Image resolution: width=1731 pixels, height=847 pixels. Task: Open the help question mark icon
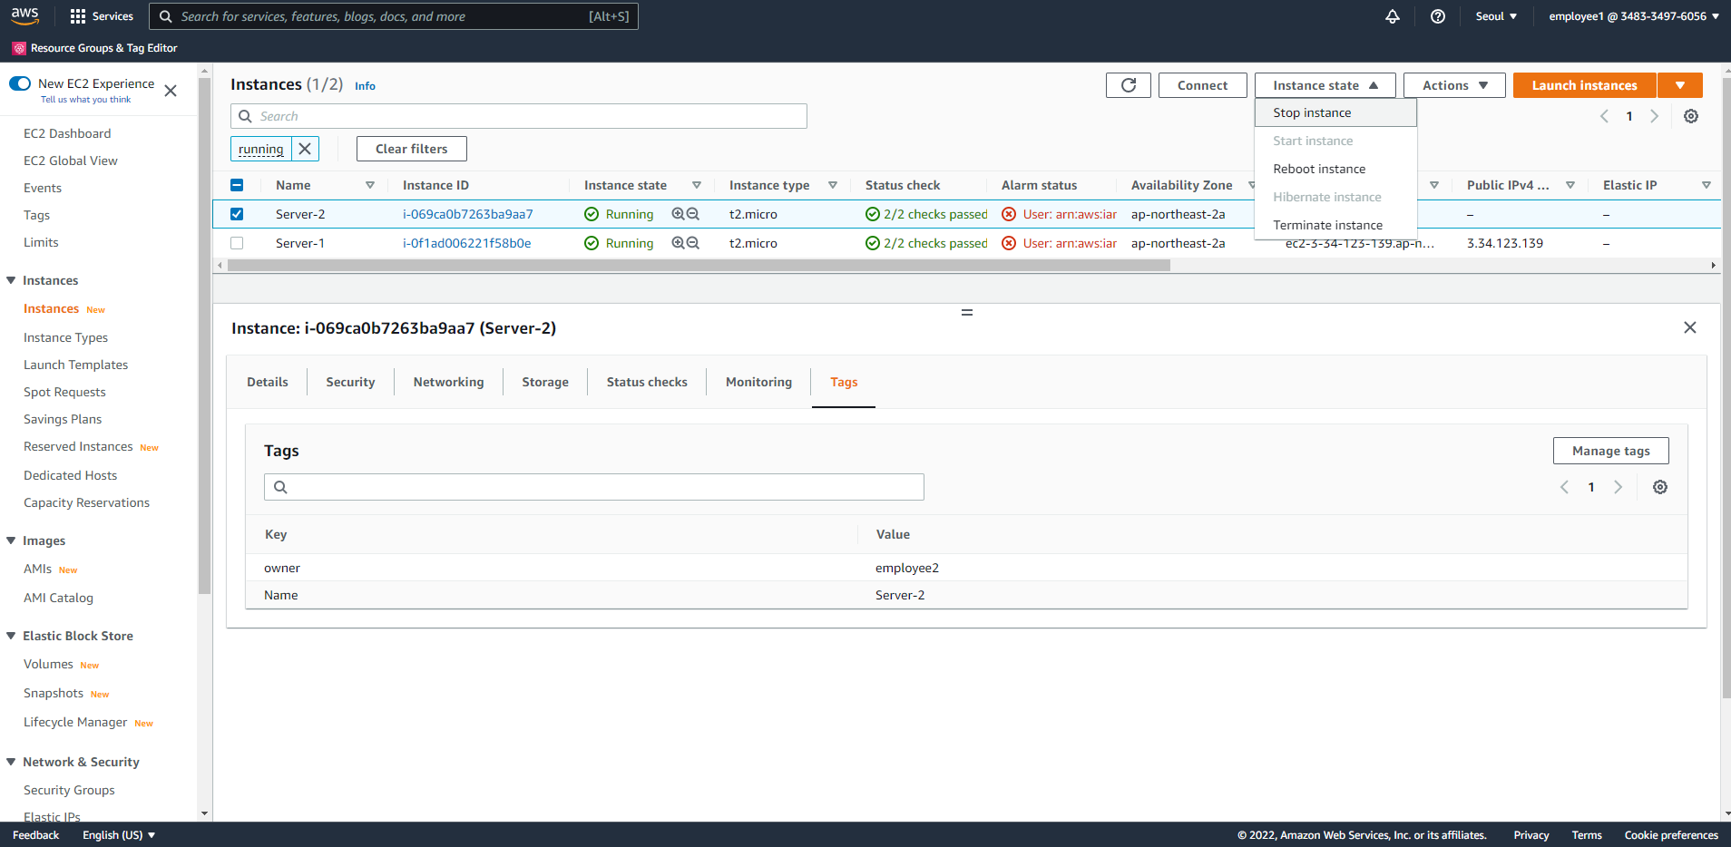coord(1438,16)
